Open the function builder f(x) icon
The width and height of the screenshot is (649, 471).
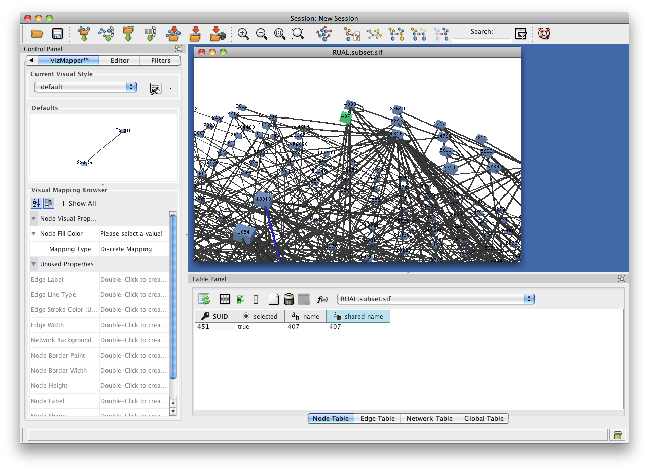click(322, 299)
